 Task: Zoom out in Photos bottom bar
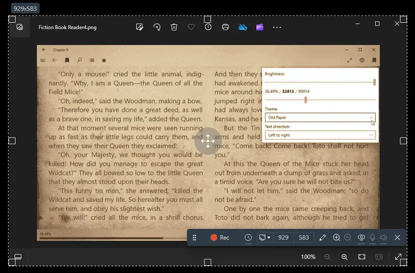click(327, 257)
